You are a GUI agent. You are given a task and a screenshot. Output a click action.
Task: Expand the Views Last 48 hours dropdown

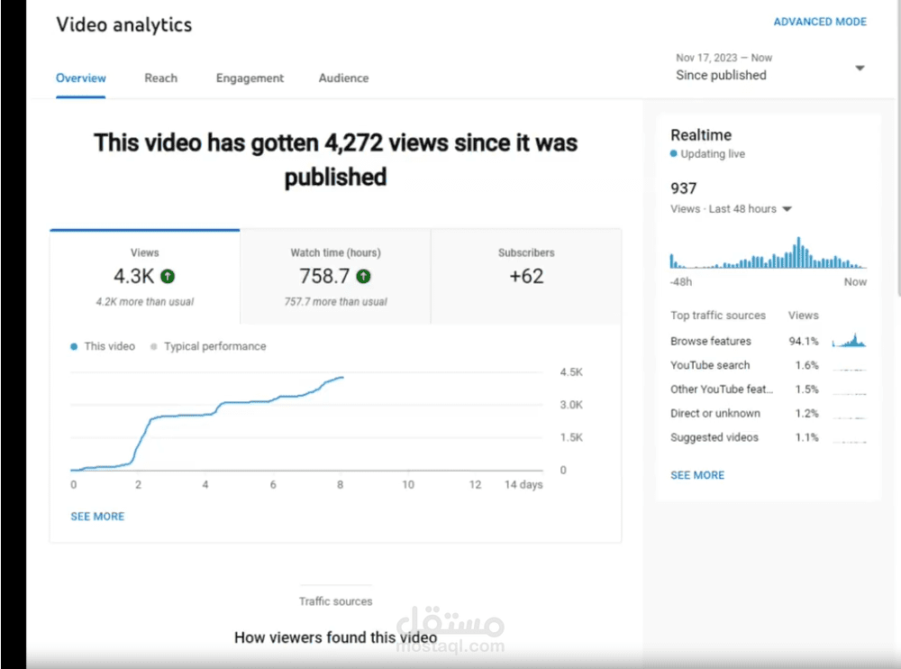pyautogui.click(x=731, y=209)
